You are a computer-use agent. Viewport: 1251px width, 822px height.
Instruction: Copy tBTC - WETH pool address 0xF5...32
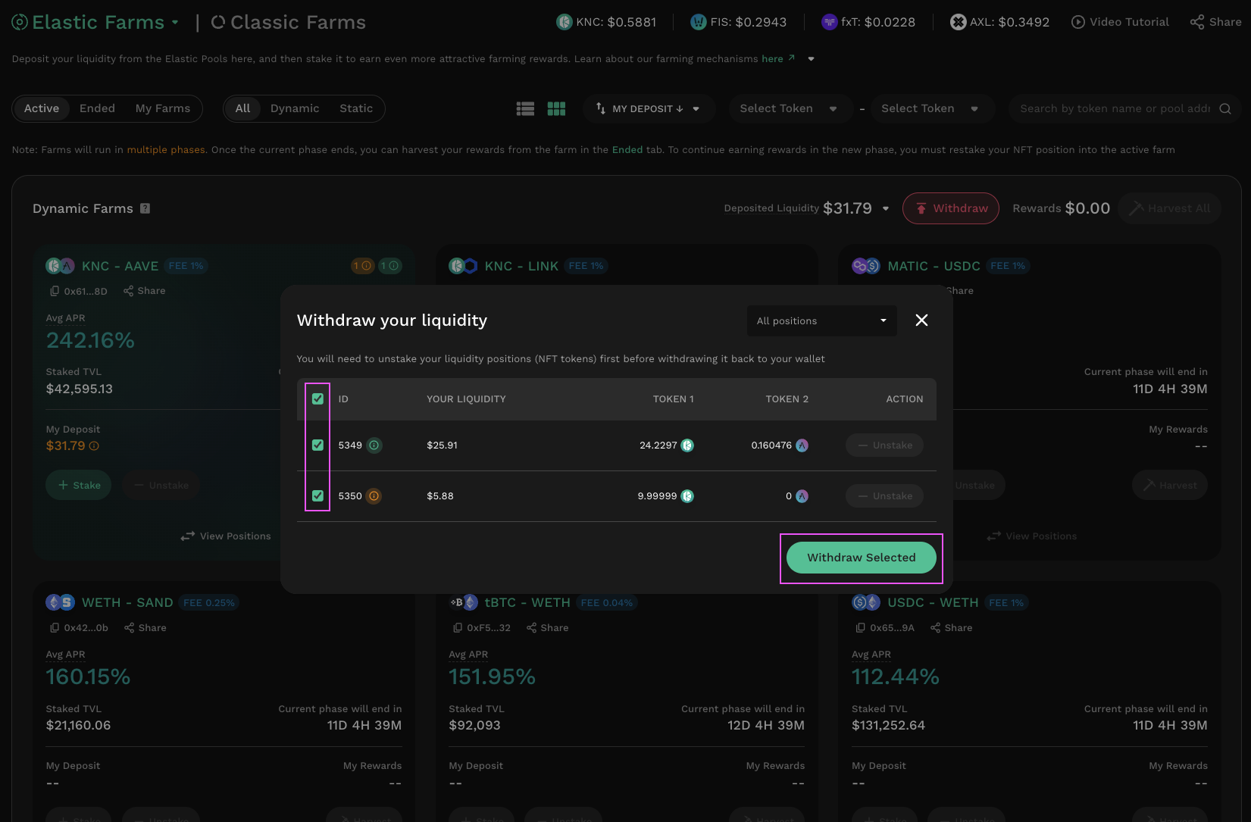point(458,628)
